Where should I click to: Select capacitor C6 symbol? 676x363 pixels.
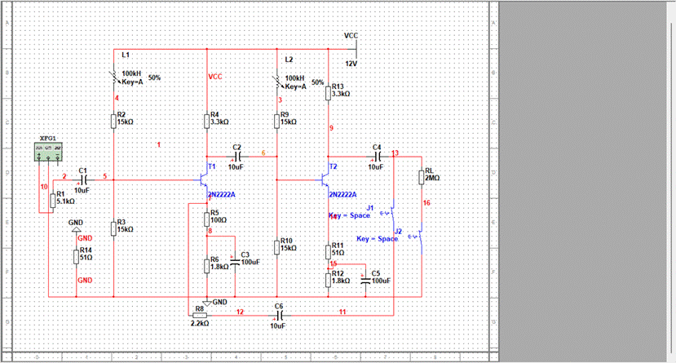click(x=280, y=316)
